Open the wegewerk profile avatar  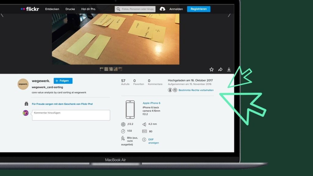[23, 84]
